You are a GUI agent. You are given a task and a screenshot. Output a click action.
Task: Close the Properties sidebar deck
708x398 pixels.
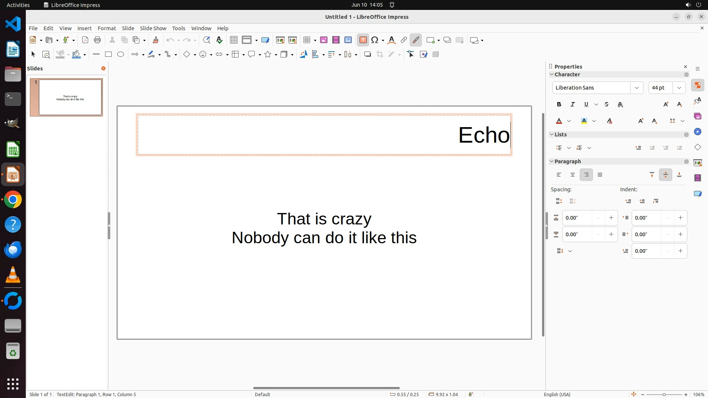point(686,67)
